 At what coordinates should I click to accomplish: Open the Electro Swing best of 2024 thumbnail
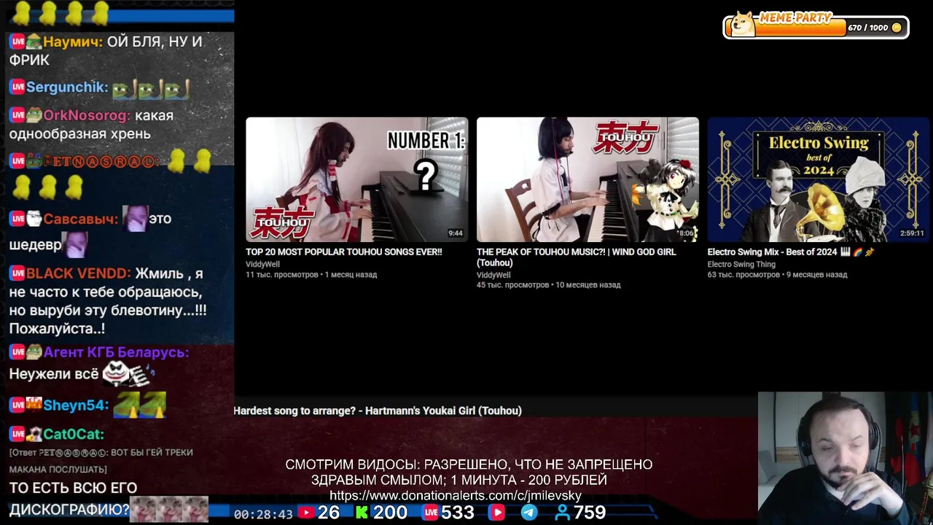click(819, 179)
